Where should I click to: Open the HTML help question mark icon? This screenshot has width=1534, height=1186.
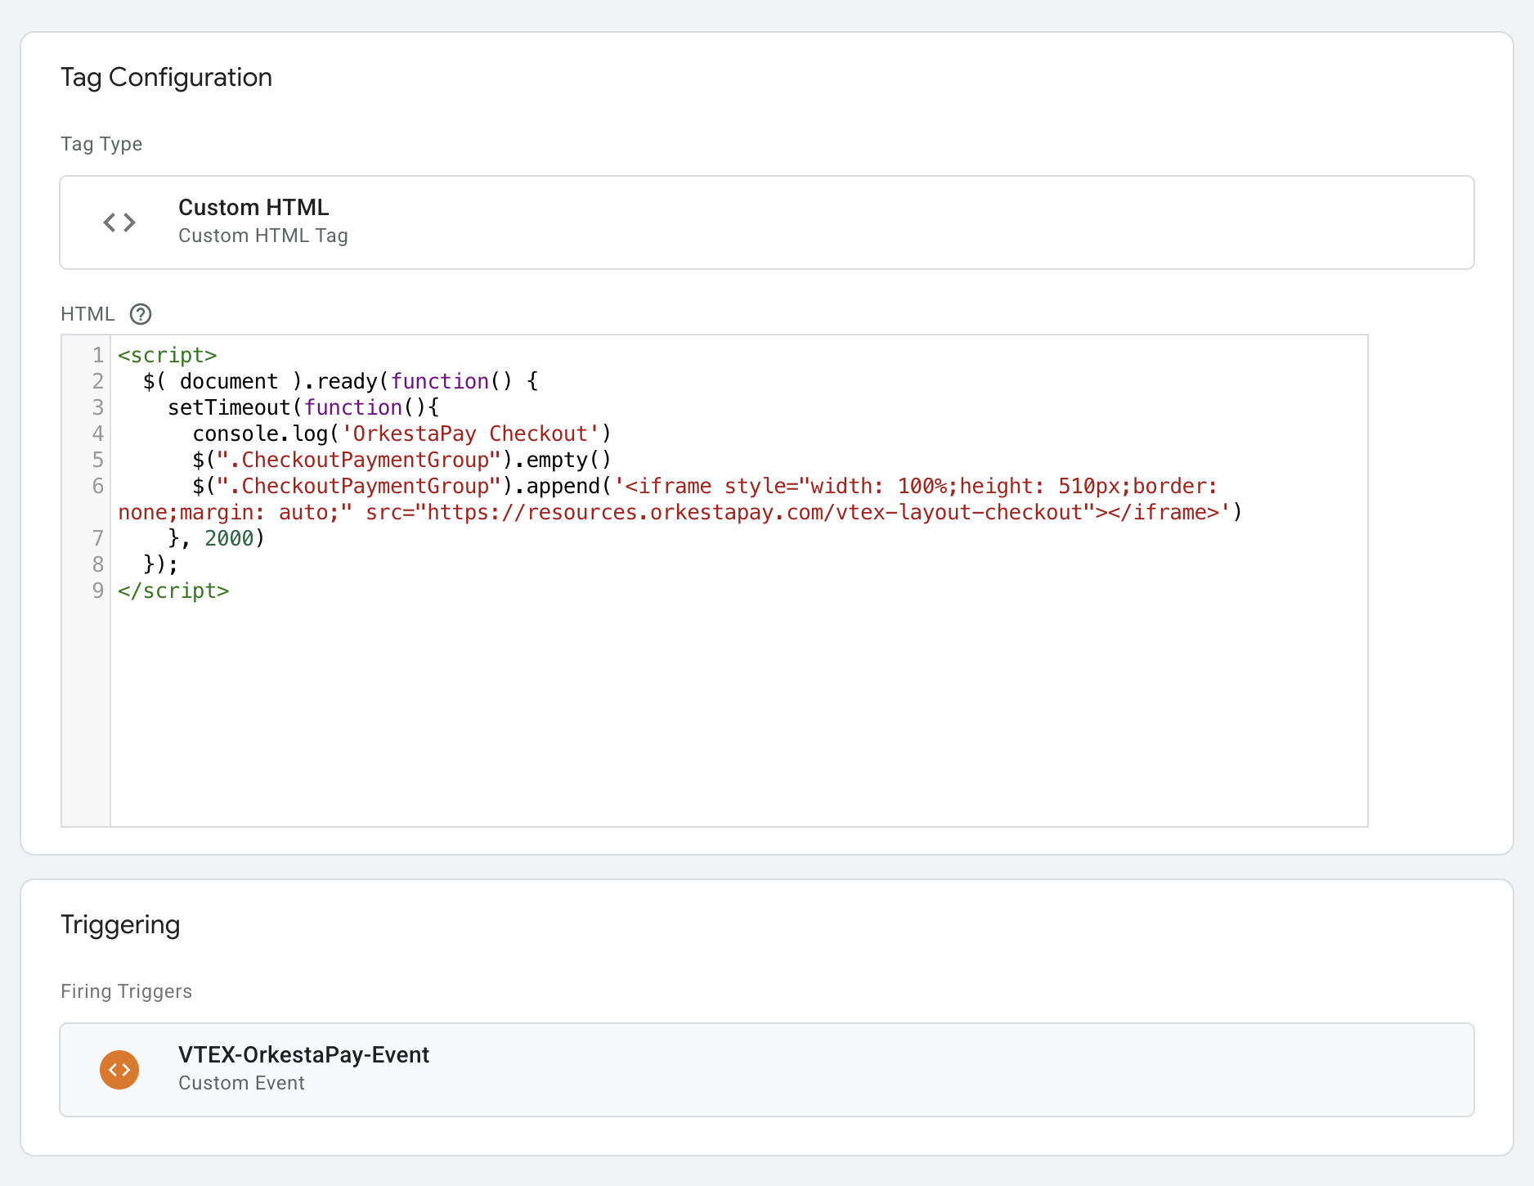tap(141, 314)
